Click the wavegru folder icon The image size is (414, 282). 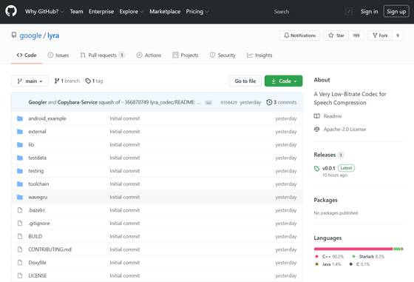[x=20, y=197]
